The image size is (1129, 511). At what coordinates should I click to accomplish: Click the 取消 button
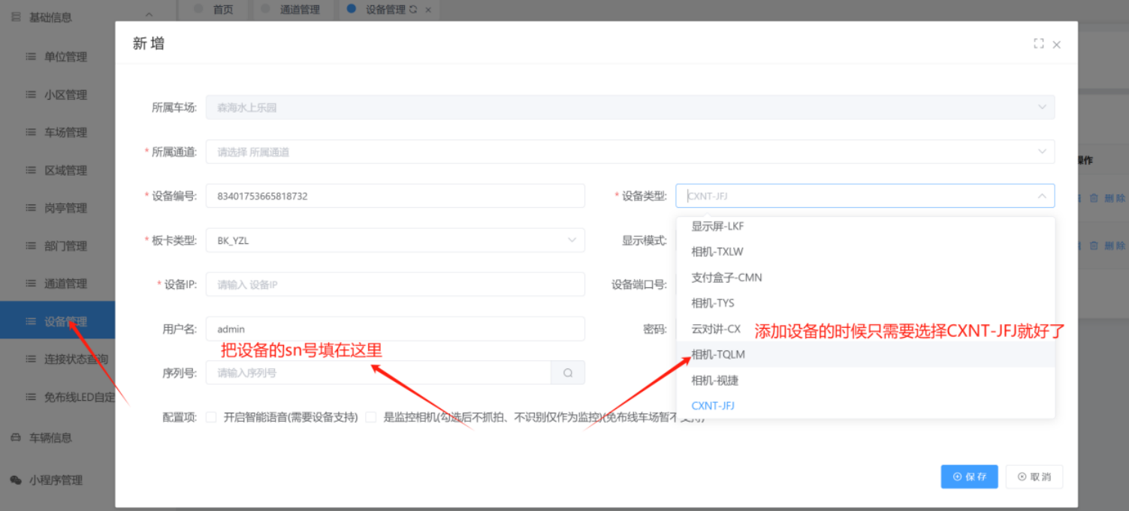click(x=1034, y=476)
